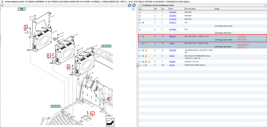Sort by 'Part Description' column header
The image size is (267, 127).
(190, 9)
